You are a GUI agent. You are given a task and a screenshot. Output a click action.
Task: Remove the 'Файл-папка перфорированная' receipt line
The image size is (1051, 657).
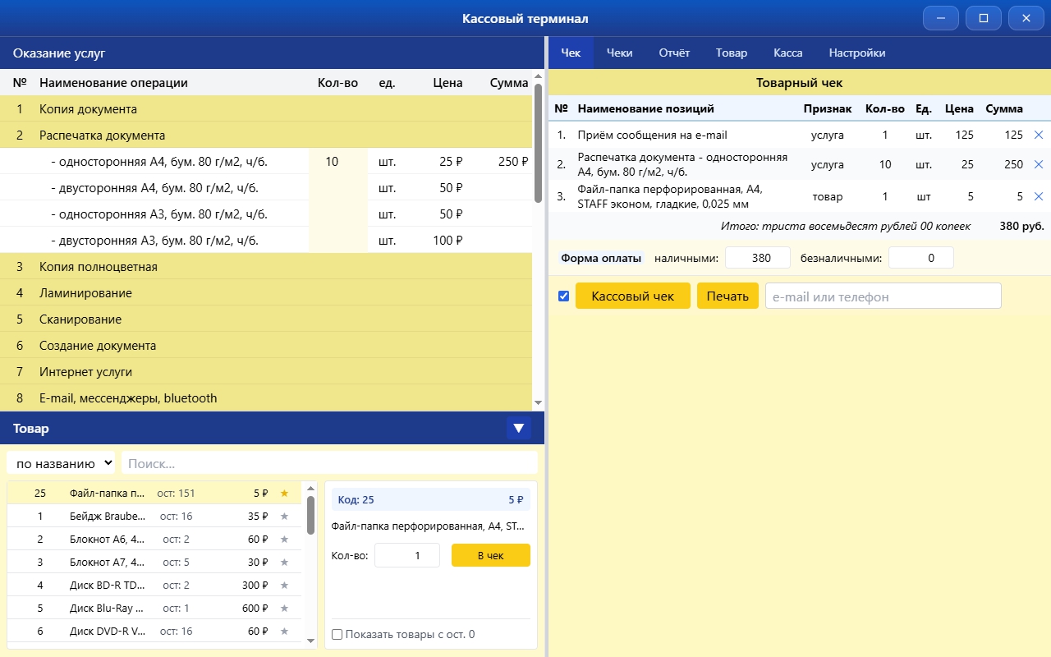[x=1038, y=196]
